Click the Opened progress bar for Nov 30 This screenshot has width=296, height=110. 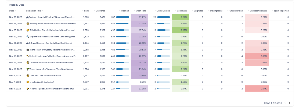click(122, 17)
